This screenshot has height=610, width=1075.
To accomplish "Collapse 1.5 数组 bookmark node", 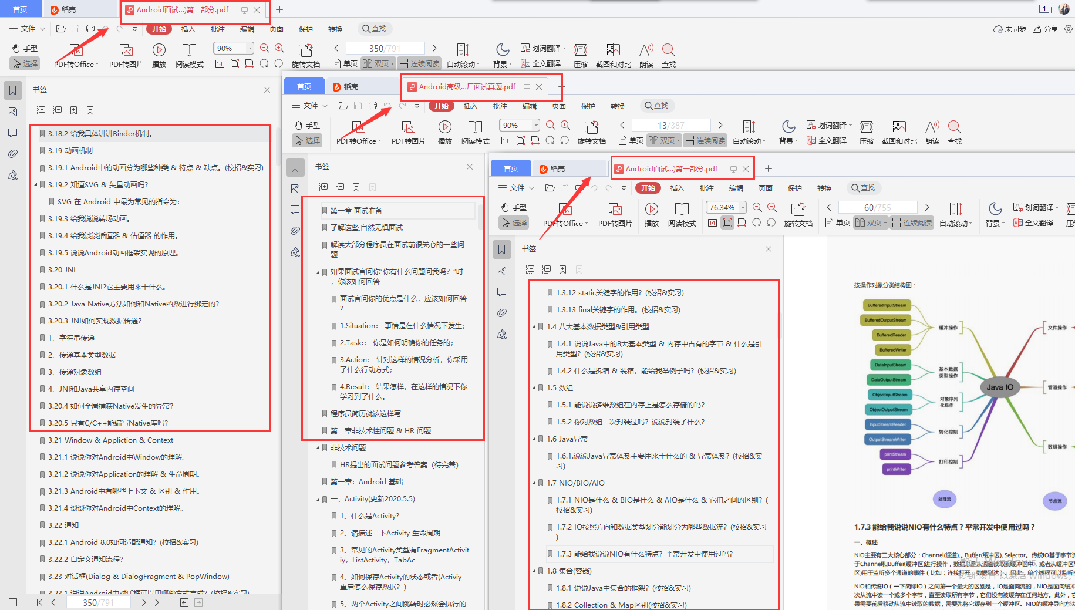I will 534,387.
